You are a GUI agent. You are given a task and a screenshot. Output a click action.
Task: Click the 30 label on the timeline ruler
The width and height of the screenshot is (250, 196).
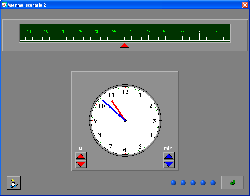(97, 32)
